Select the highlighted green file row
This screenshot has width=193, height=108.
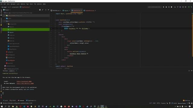point(26,29)
